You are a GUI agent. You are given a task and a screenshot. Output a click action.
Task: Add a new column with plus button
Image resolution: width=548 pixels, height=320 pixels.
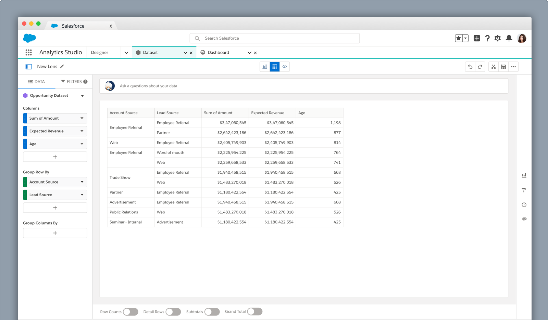pyautogui.click(x=55, y=157)
